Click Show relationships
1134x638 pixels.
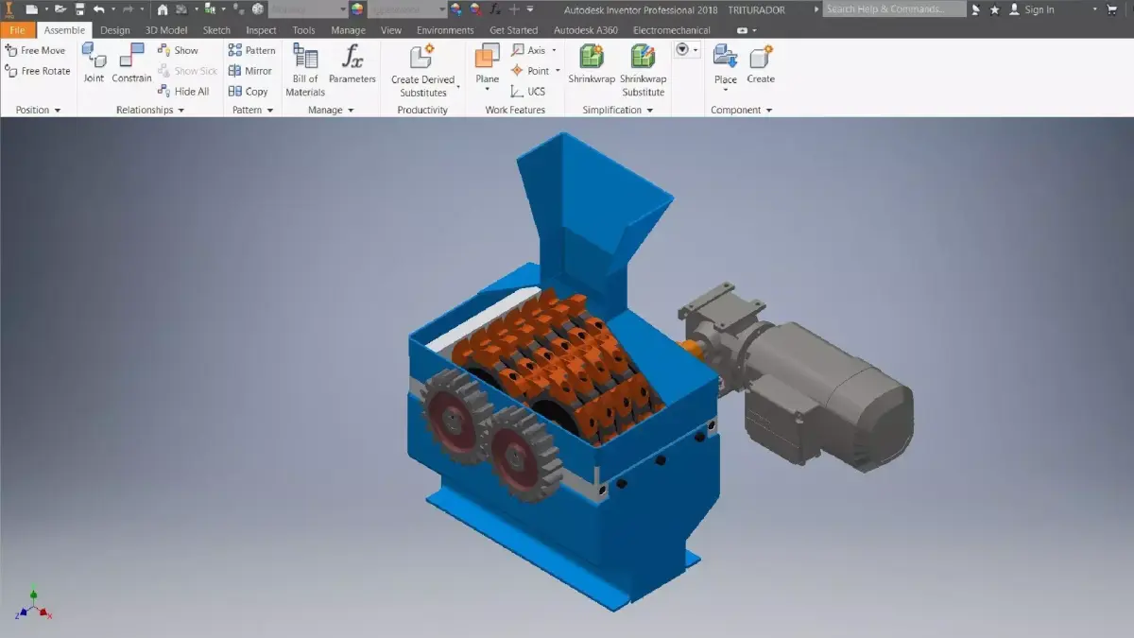pos(178,50)
